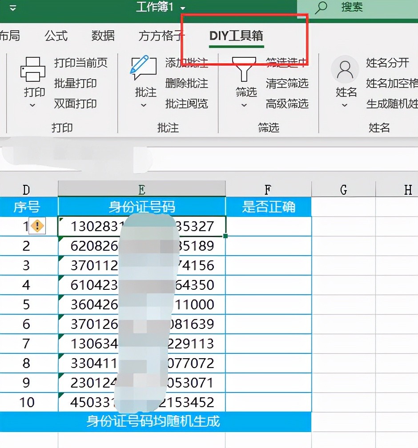The width and height of the screenshot is (418, 448).
Task: Select the cell under 是否正确 in row 1
Action: click(x=268, y=226)
